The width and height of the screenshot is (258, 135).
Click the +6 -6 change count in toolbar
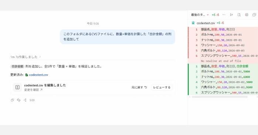215,15
